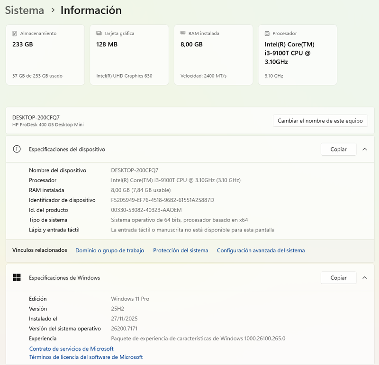This screenshot has width=379, height=365.
Task: Open Contrato de servicios de Microsoft
Action: coord(72,349)
